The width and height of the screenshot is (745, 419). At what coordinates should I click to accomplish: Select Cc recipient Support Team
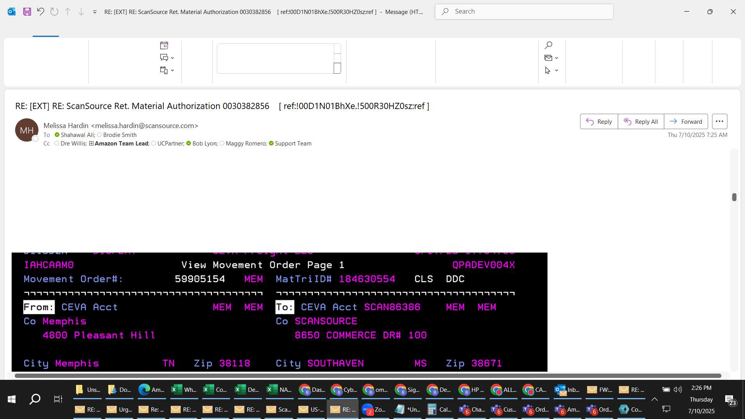(293, 144)
